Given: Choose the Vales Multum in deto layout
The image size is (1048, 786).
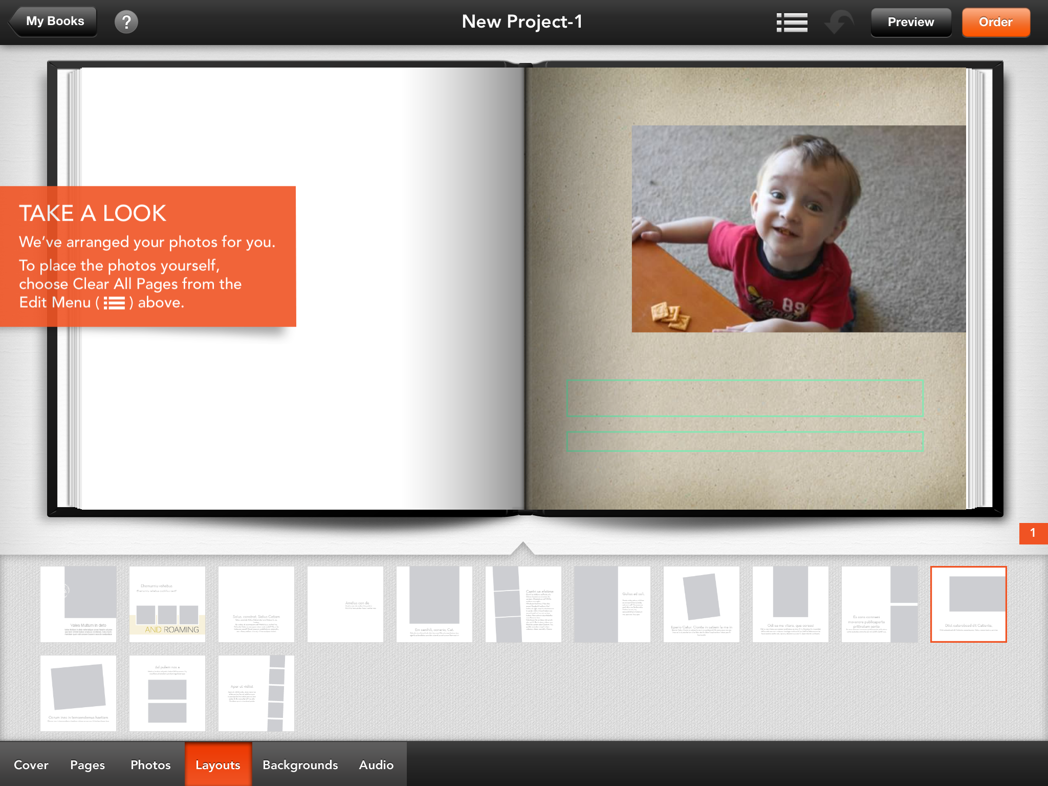Looking at the screenshot, I should [78, 604].
